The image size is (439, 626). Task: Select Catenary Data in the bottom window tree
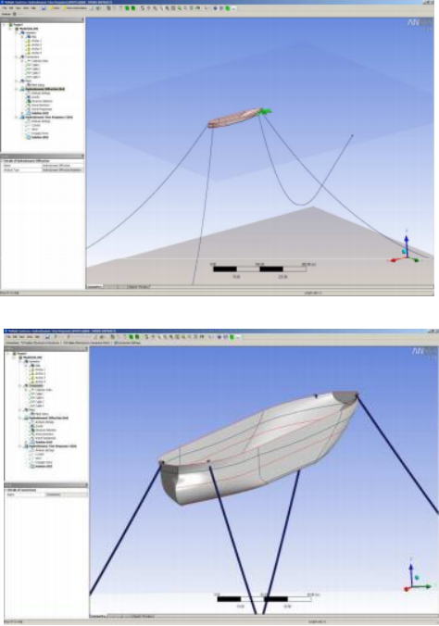pos(44,390)
